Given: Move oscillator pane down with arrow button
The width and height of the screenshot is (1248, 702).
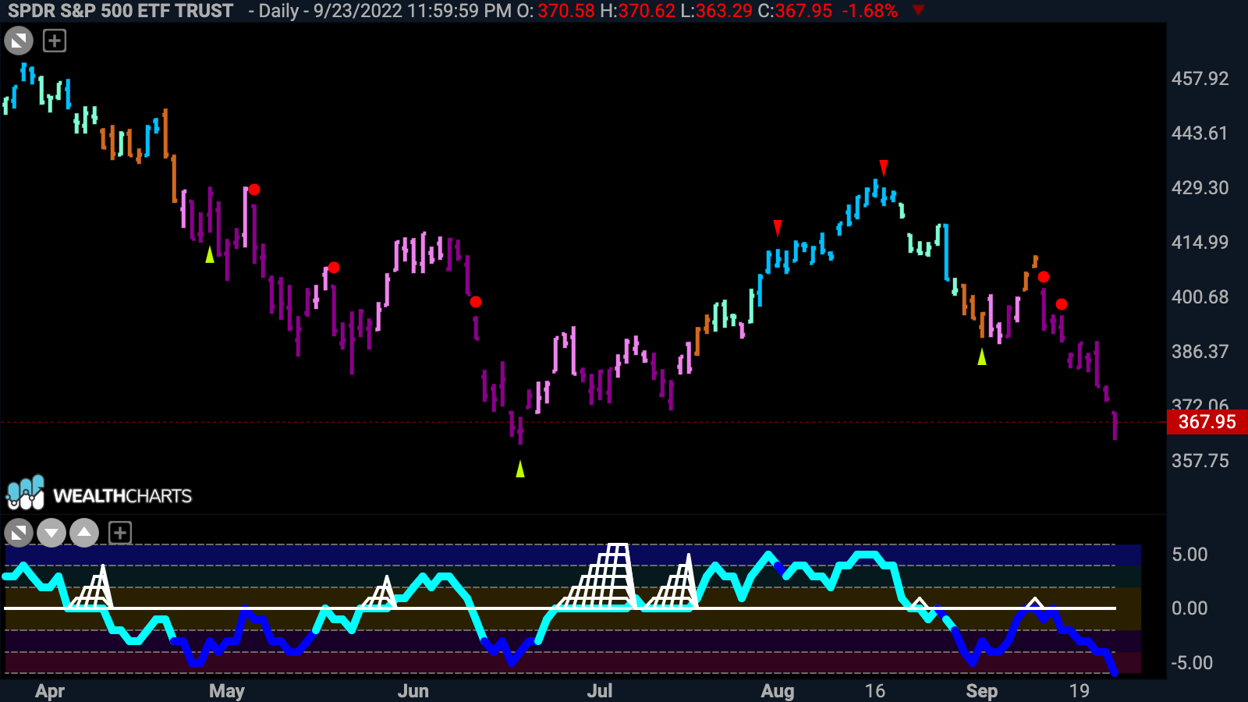Looking at the screenshot, I should (51, 534).
